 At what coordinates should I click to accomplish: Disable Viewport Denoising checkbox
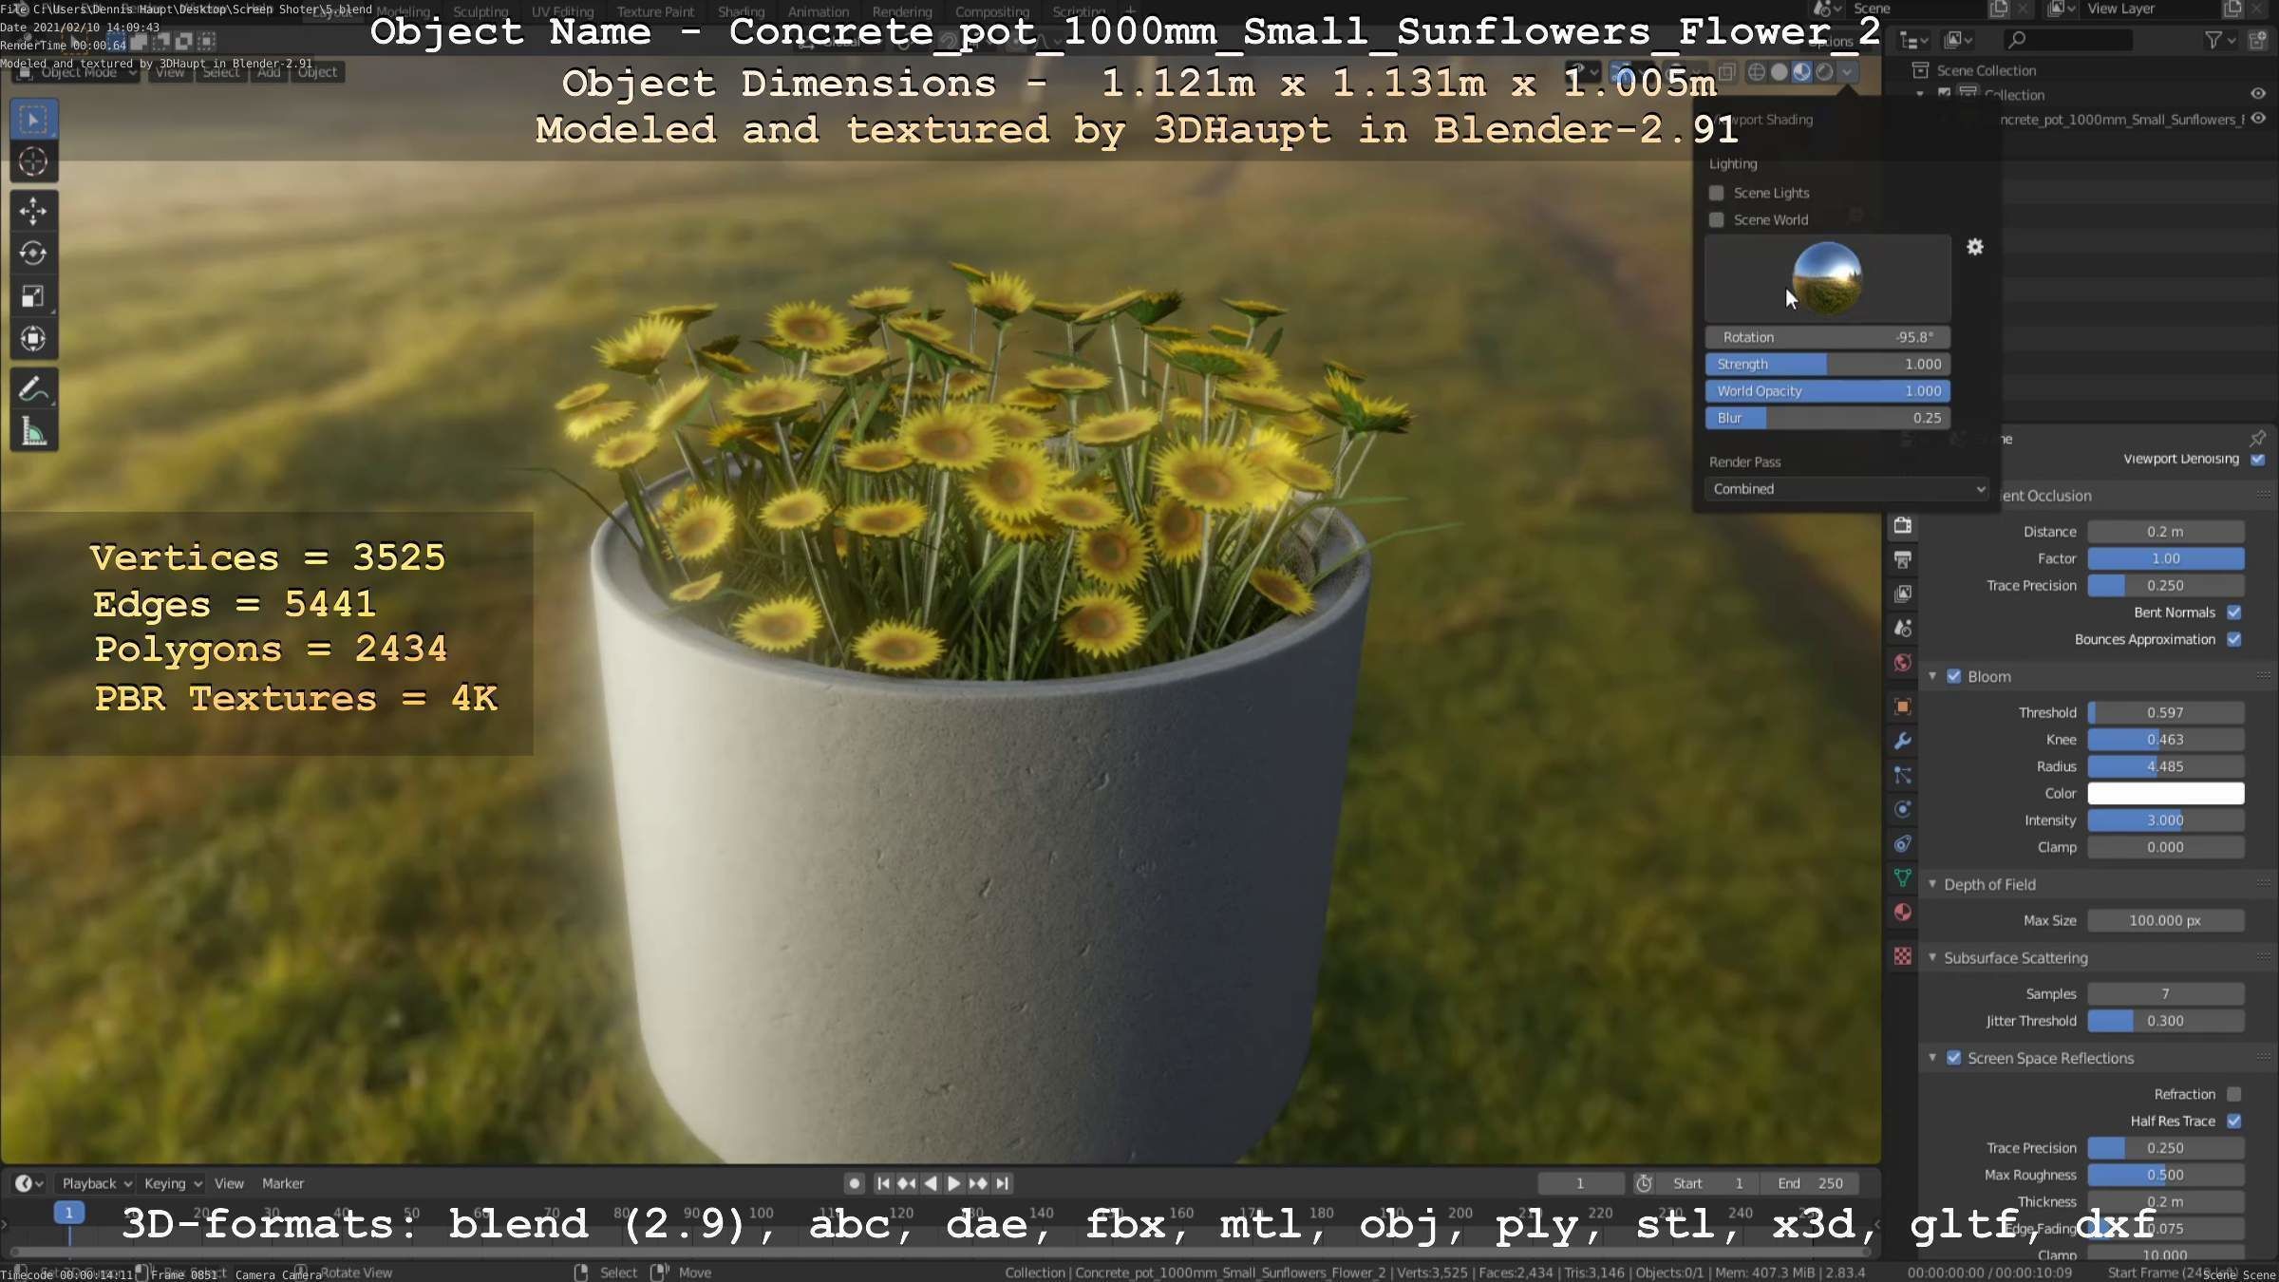tap(2258, 459)
